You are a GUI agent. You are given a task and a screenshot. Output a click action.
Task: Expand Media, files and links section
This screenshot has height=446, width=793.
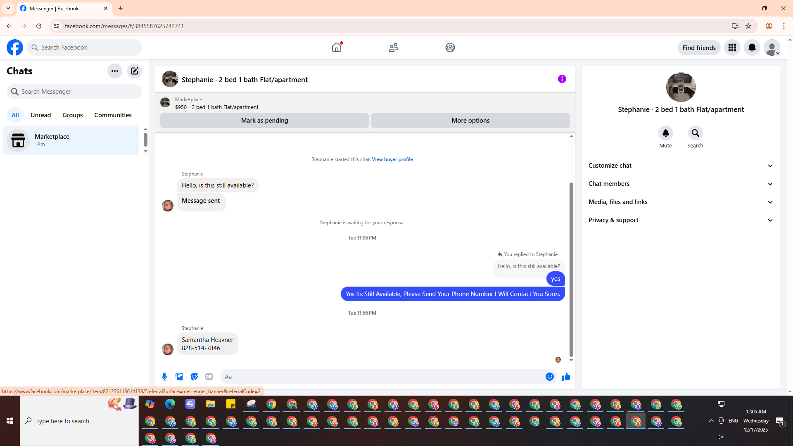[681, 202]
